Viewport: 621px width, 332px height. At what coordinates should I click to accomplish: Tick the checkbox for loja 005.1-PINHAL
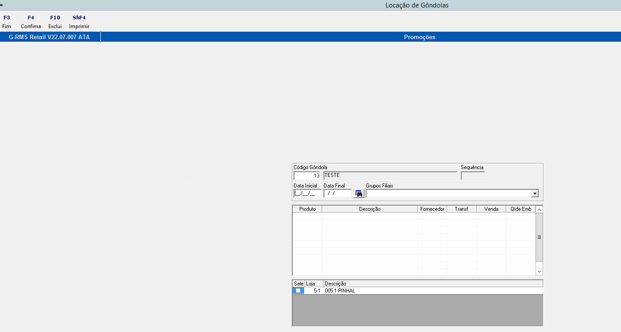298,291
